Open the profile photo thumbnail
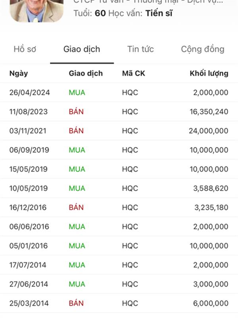Image resolution: width=238 pixels, height=318 pixels. (x=36, y=11)
